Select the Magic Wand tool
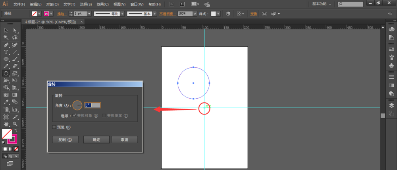Screen dimensions: 397x170 point(6,37)
